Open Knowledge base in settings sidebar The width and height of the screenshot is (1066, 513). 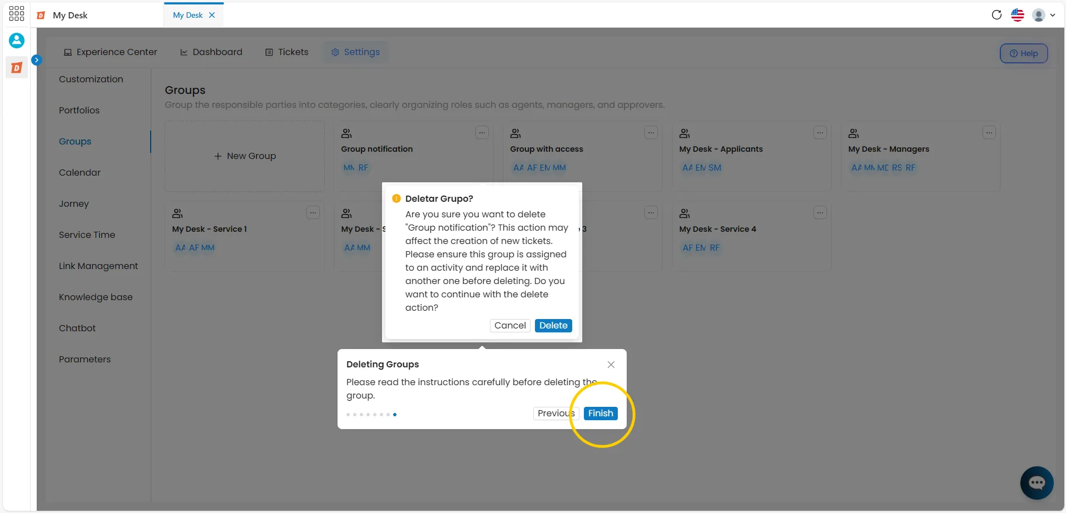(x=96, y=297)
